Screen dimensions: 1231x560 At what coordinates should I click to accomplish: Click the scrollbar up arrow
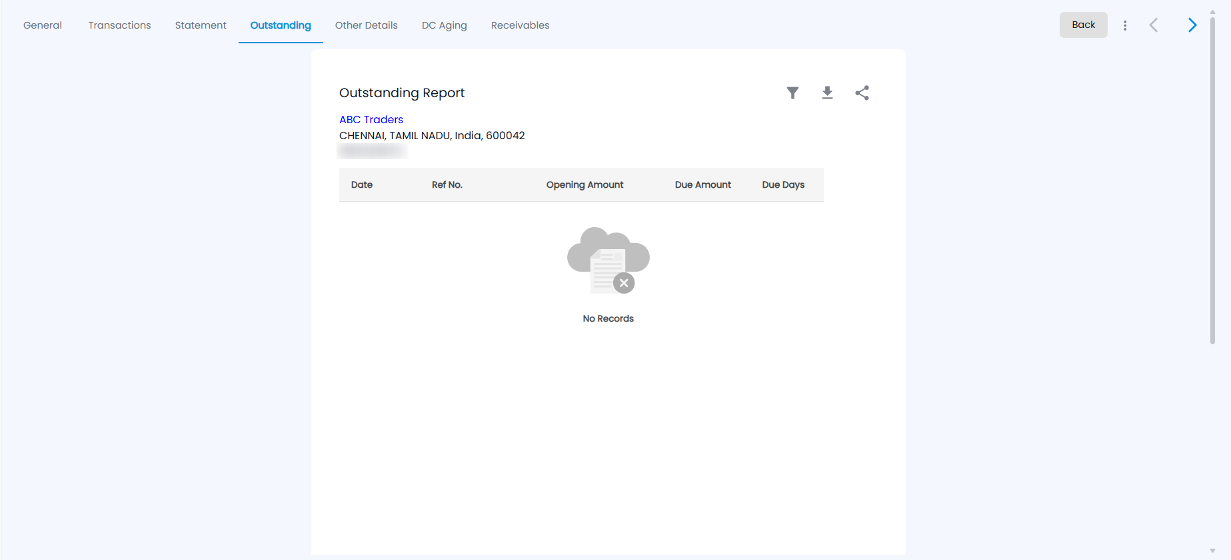pos(1212,11)
